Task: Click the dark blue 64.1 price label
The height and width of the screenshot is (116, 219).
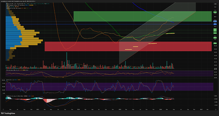Action: pos(215,24)
